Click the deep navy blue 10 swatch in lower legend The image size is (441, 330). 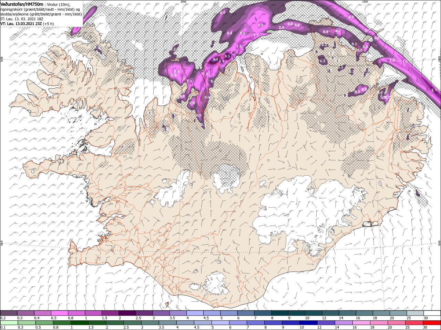click(308, 323)
